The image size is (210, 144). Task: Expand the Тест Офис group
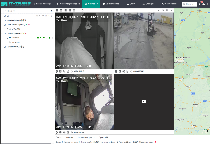(x=2, y=47)
